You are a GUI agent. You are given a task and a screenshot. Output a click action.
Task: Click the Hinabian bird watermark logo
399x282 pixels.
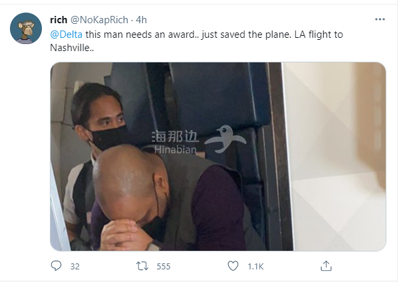pos(225,139)
